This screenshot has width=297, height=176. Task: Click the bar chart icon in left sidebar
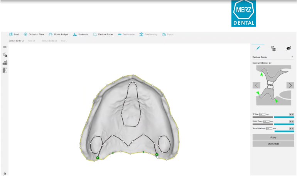(x=5, y=63)
